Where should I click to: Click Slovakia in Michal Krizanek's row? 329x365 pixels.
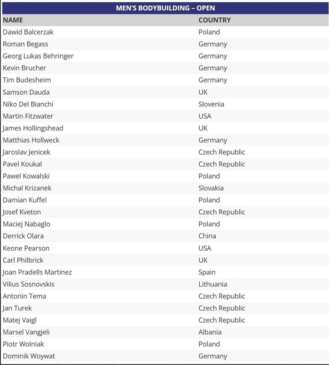tap(211, 188)
